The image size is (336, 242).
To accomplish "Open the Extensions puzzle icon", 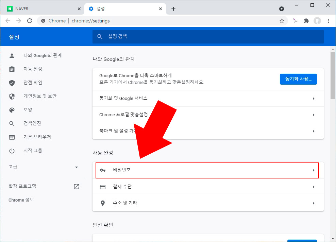I will 306,21.
